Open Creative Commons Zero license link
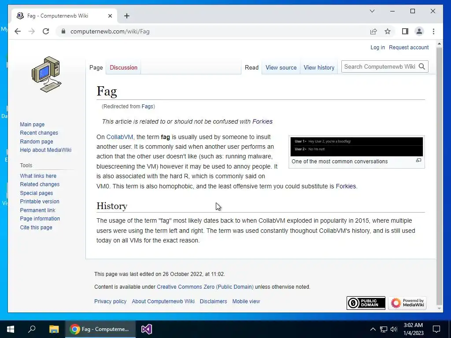The width and height of the screenshot is (451, 338). coord(205,287)
